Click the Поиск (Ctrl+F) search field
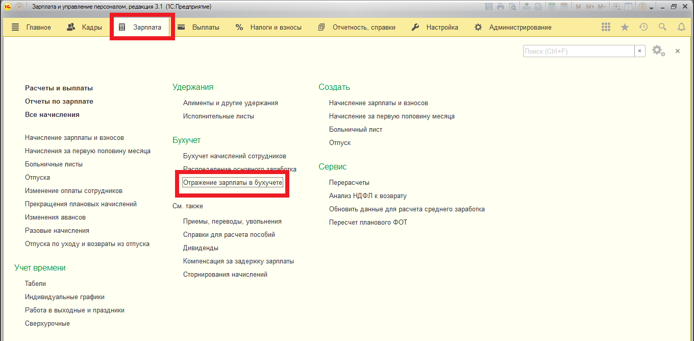This screenshot has width=694, height=341. pyautogui.click(x=579, y=51)
